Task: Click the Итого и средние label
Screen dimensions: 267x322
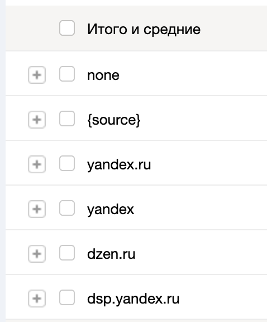Action: (144, 30)
